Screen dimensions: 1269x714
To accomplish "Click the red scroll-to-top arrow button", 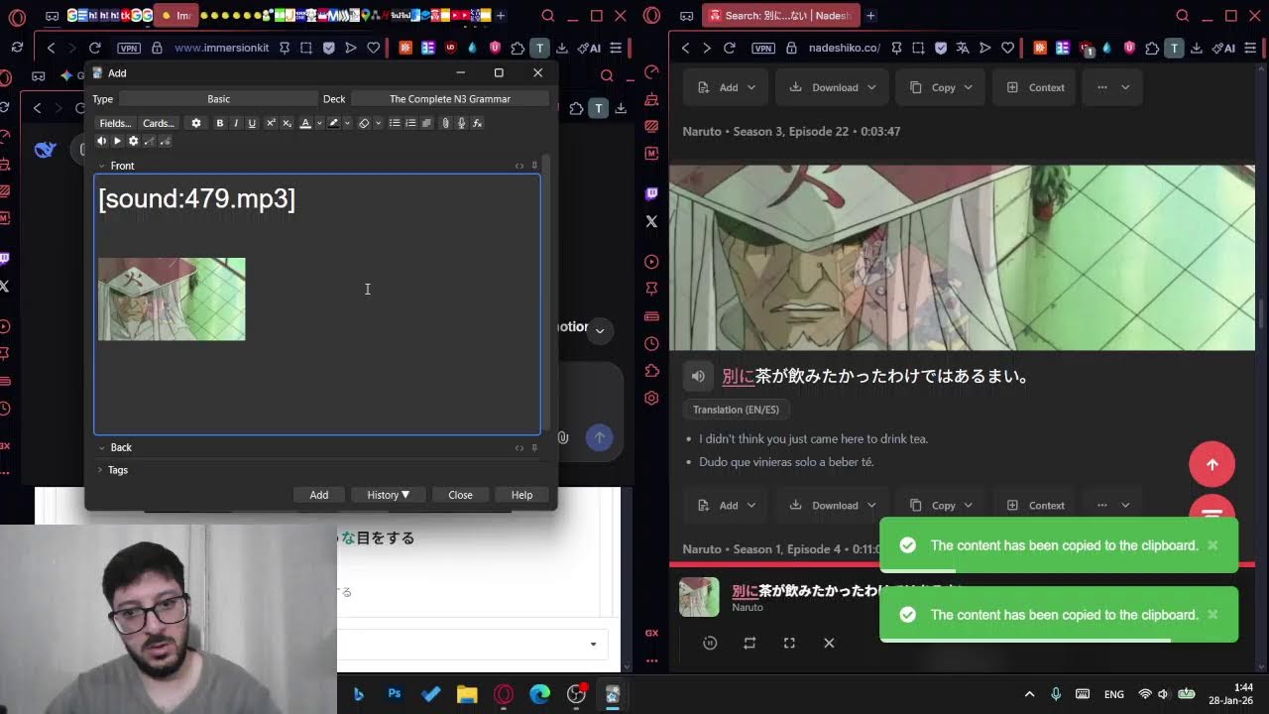I will pyautogui.click(x=1211, y=464).
